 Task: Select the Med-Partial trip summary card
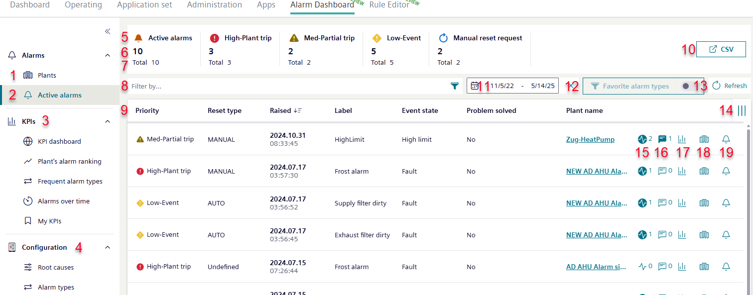click(x=321, y=49)
